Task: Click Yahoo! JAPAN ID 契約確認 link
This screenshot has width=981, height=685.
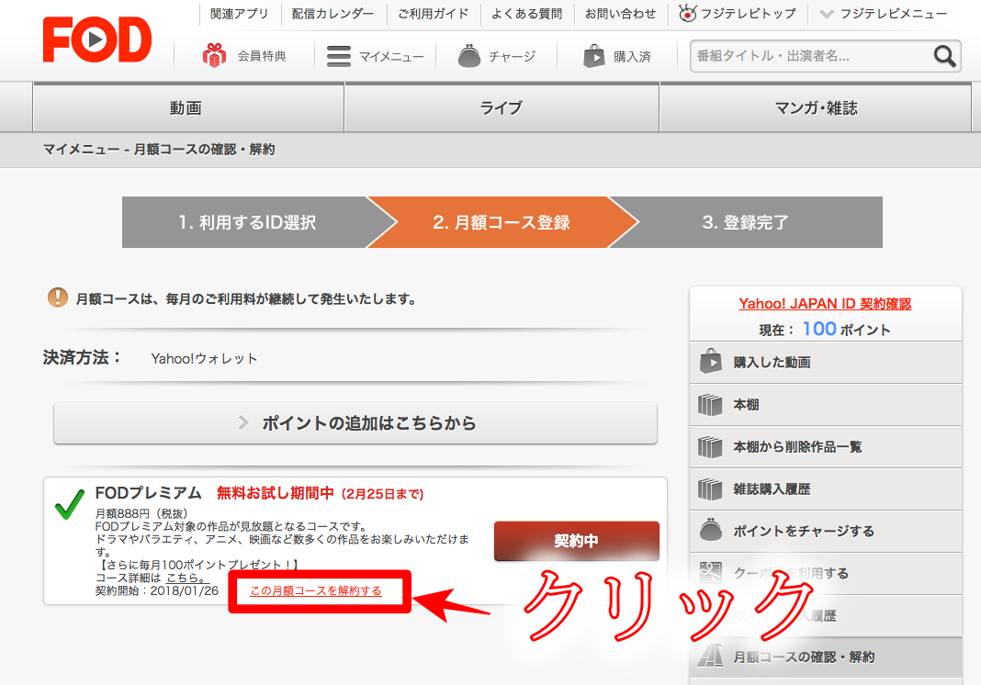Action: pyautogui.click(x=825, y=303)
